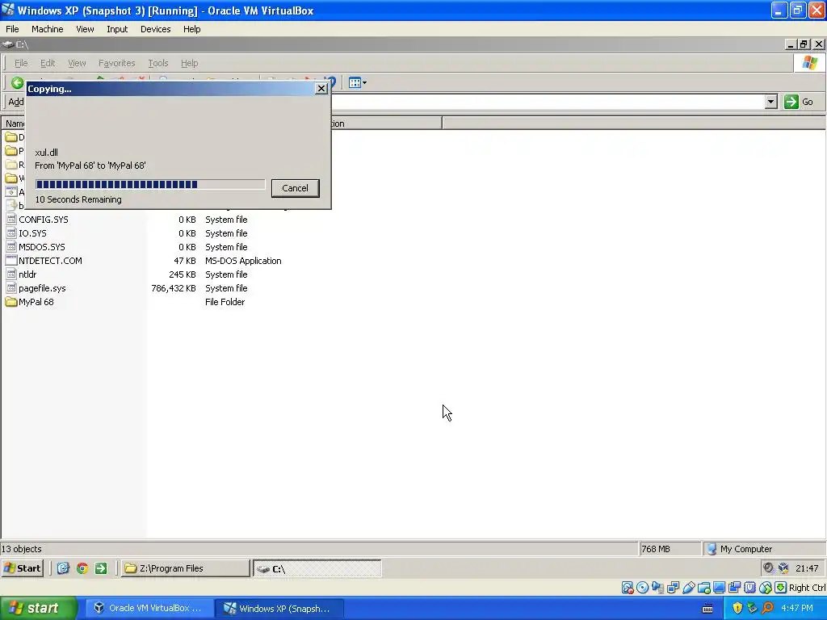Click the green Back arrow in Explorer
Viewport: 827px width, 620px height.
pos(17,83)
